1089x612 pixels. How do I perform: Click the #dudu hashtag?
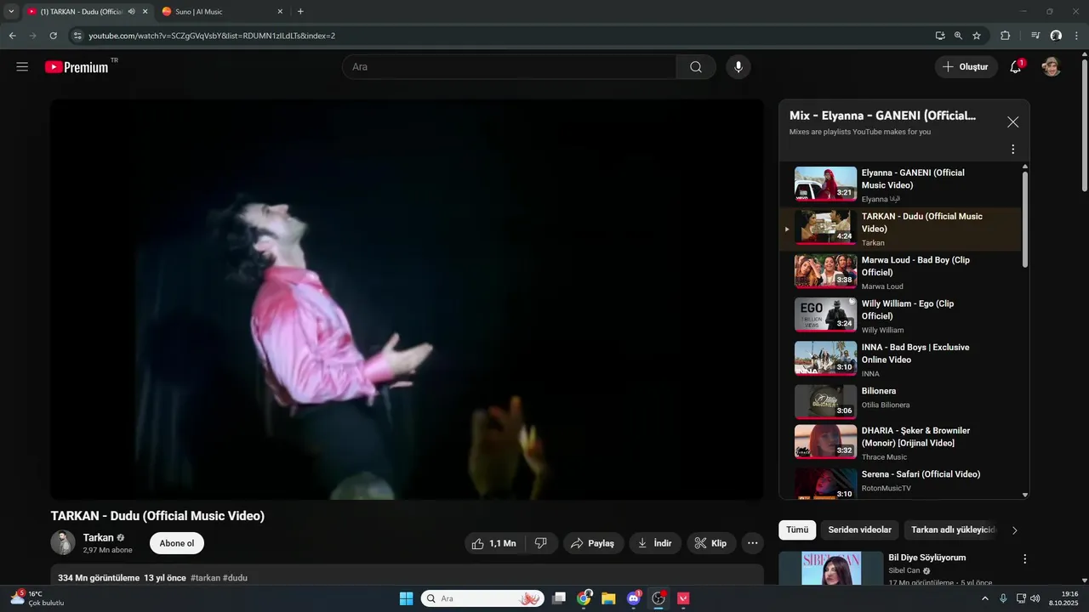pos(236,578)
